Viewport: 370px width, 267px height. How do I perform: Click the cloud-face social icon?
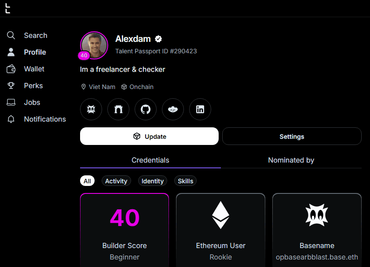(x=173, y=109)
